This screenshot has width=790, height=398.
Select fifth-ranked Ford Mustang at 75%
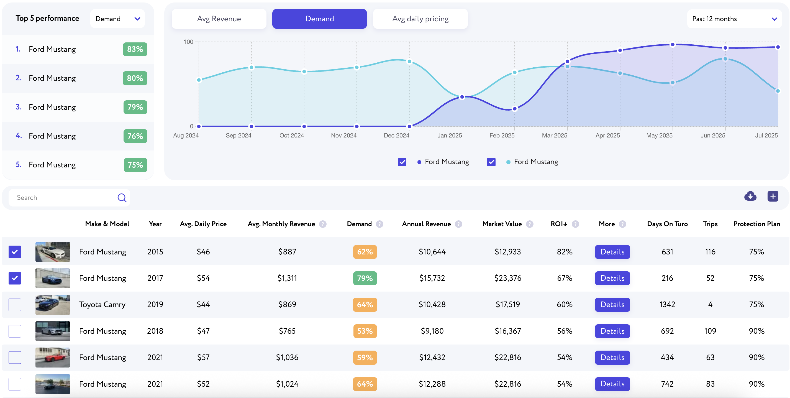point(78,165)
